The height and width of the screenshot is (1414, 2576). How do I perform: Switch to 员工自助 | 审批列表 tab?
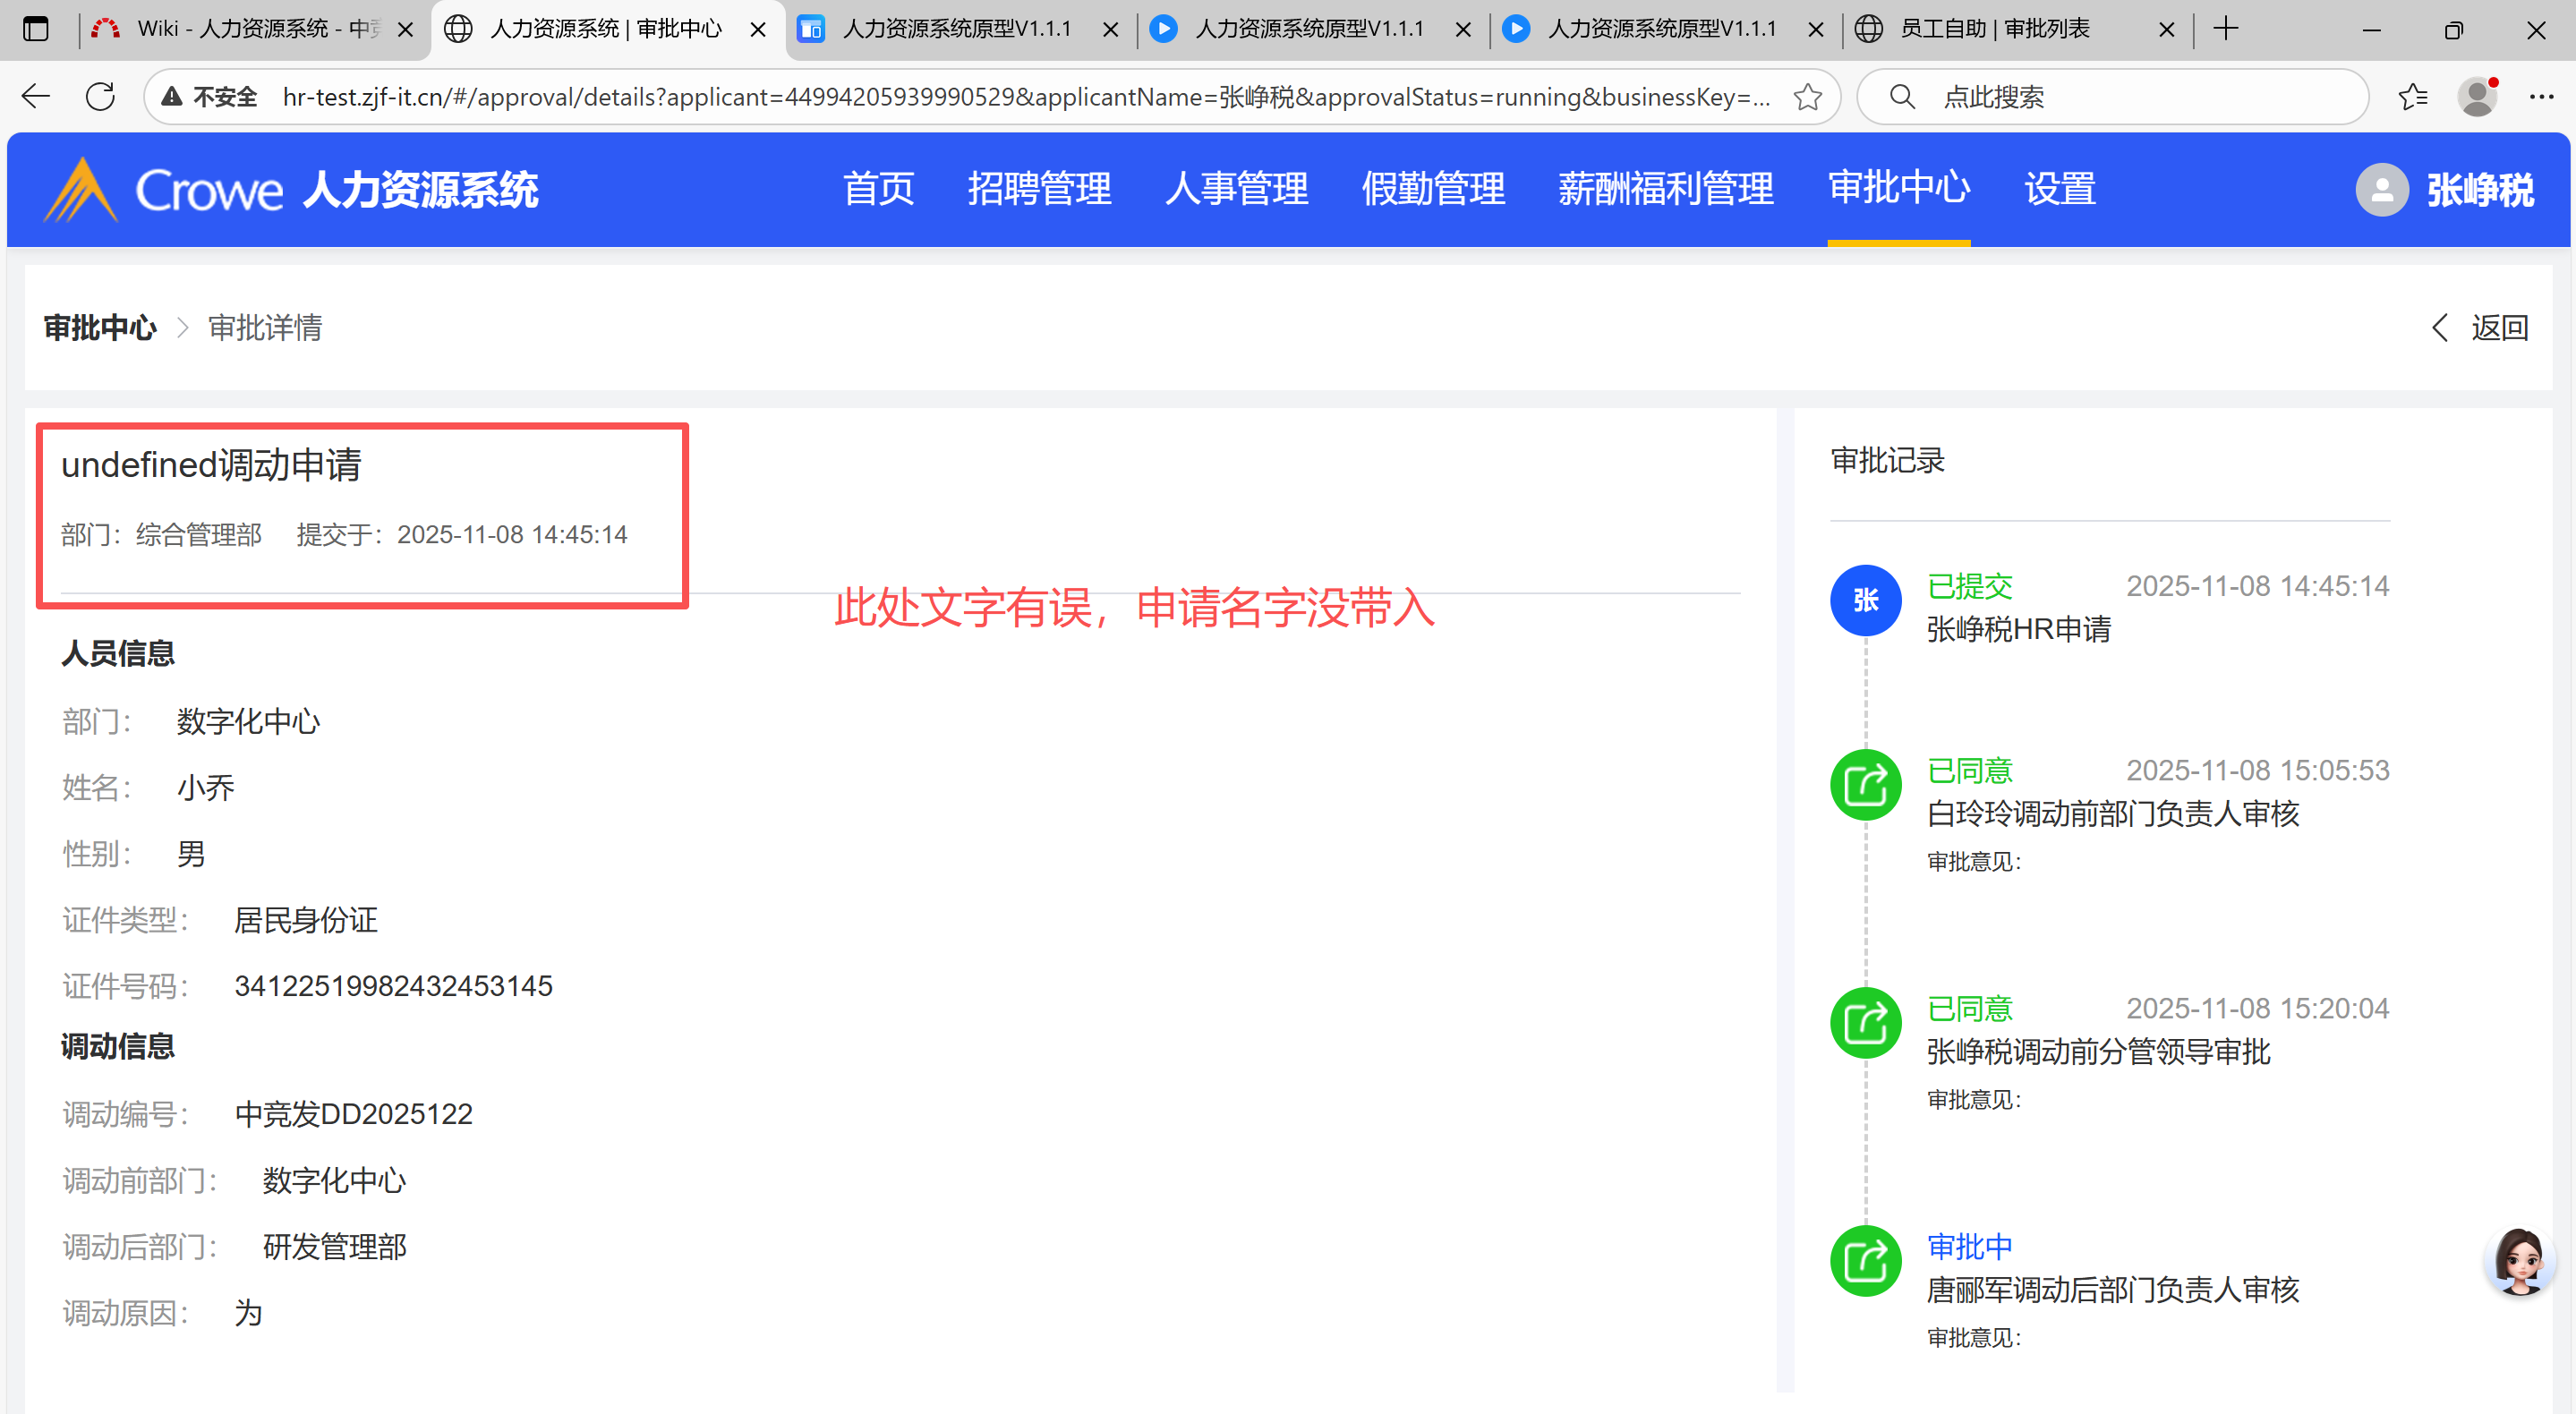point(1995,29)
